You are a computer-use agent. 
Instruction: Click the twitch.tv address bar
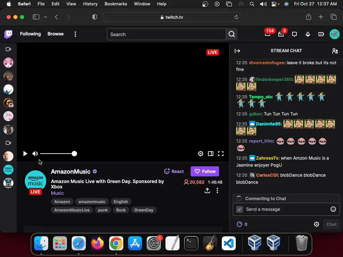pos(171,17)
